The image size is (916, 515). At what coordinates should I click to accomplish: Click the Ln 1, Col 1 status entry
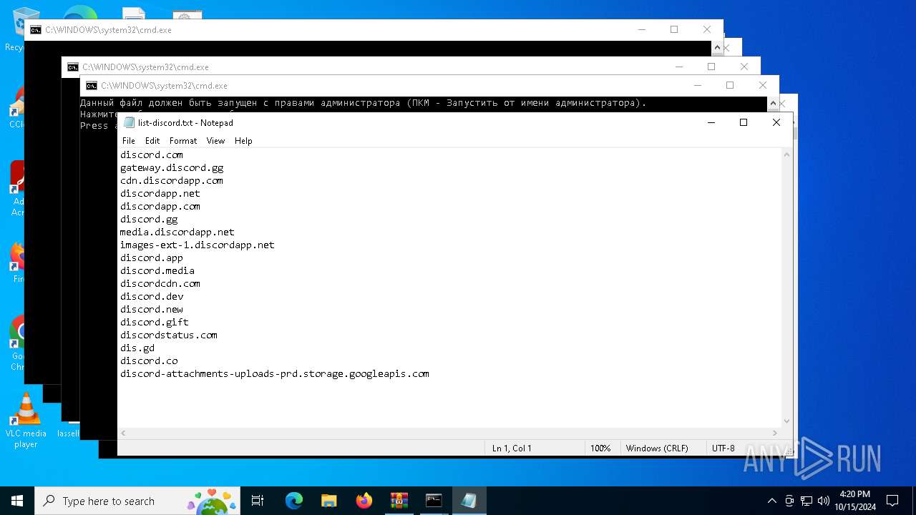point(512,448)
